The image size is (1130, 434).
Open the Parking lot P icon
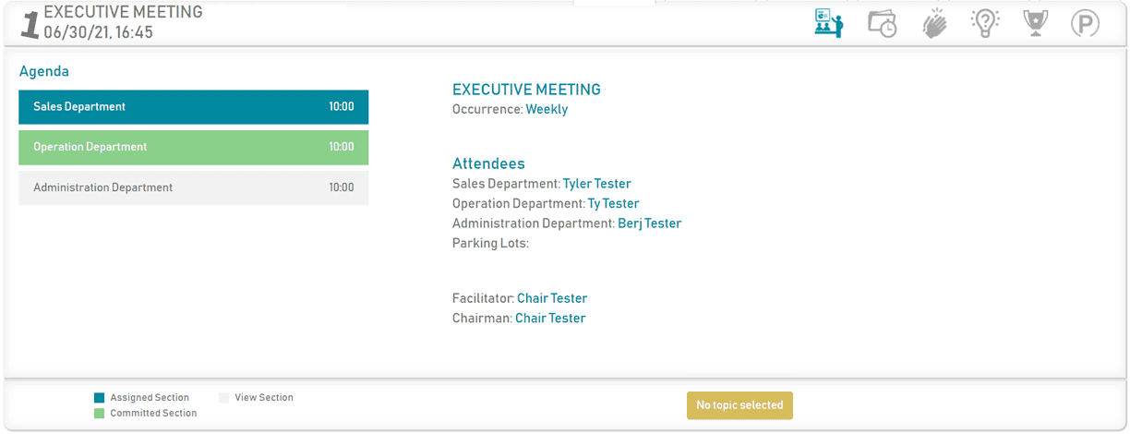tap(1085, 24)
